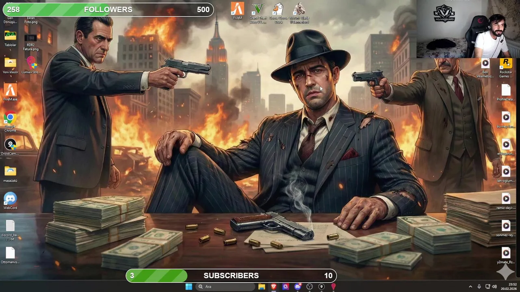Open File Explorer from the taskbar
The height and width of the screenshot is (292, 520).
click(x=262, y=287)
